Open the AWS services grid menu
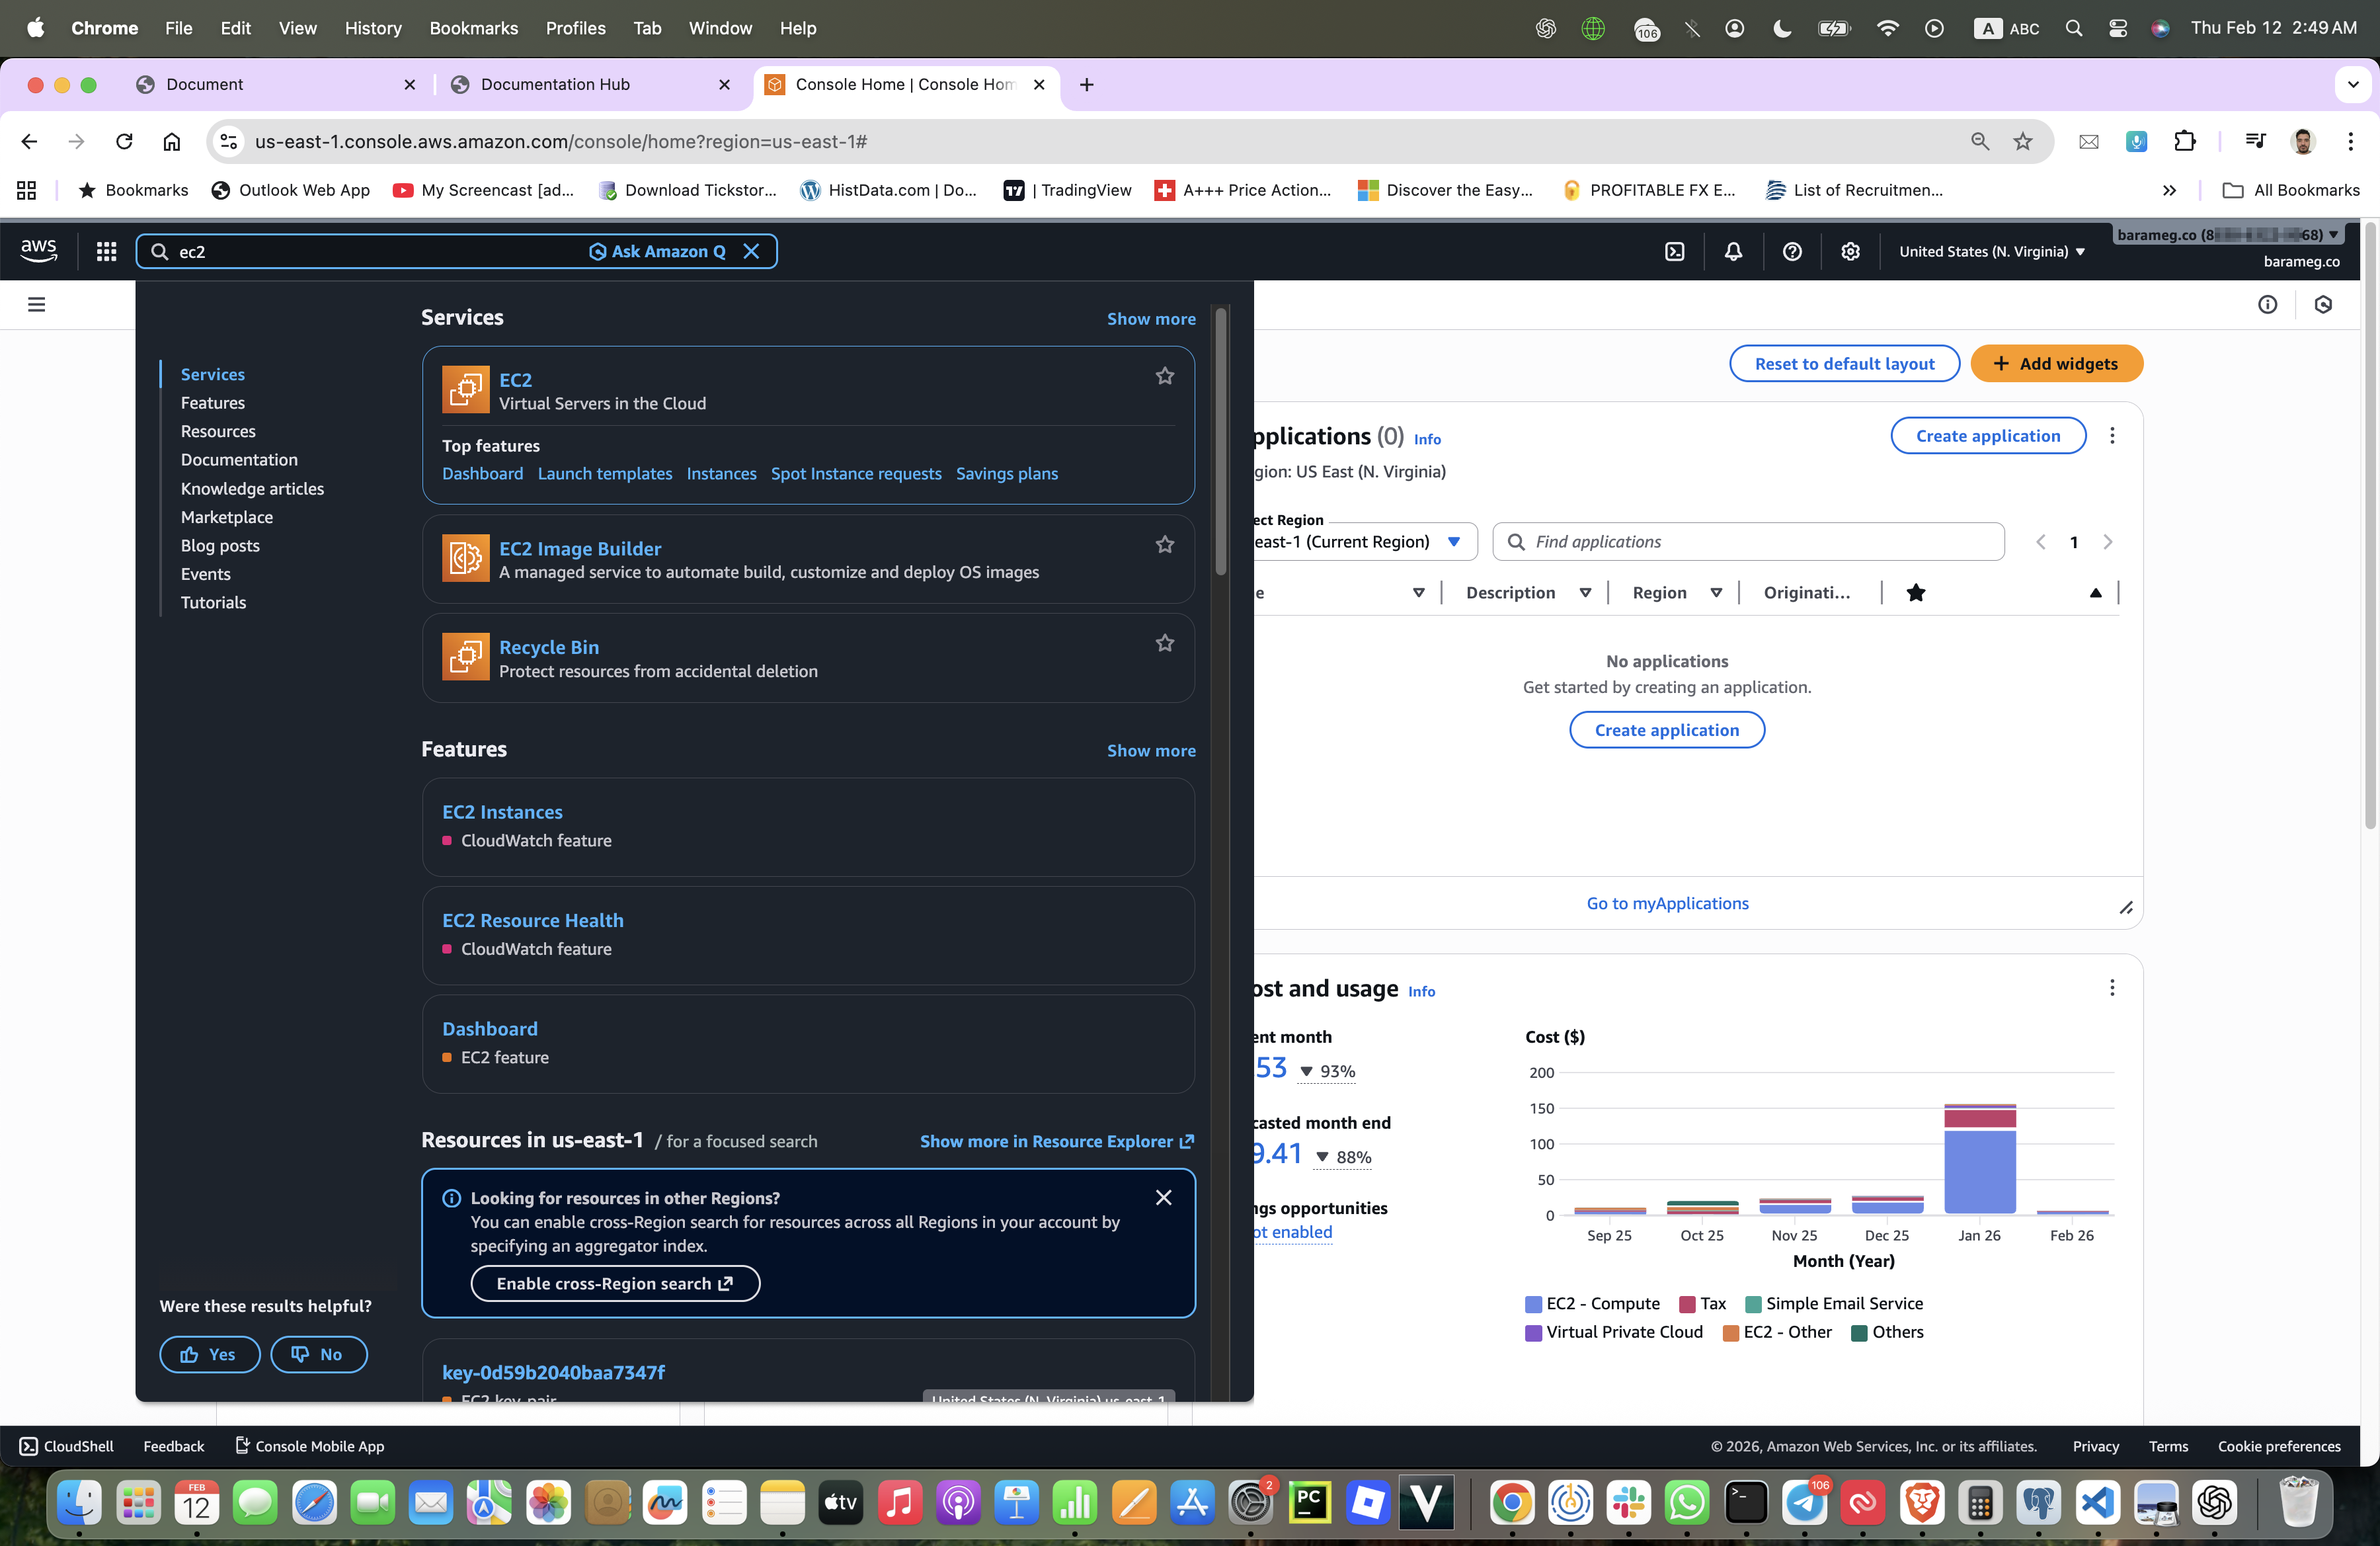This screenshot has height=1546, width=2380. (x=106, y=251)
